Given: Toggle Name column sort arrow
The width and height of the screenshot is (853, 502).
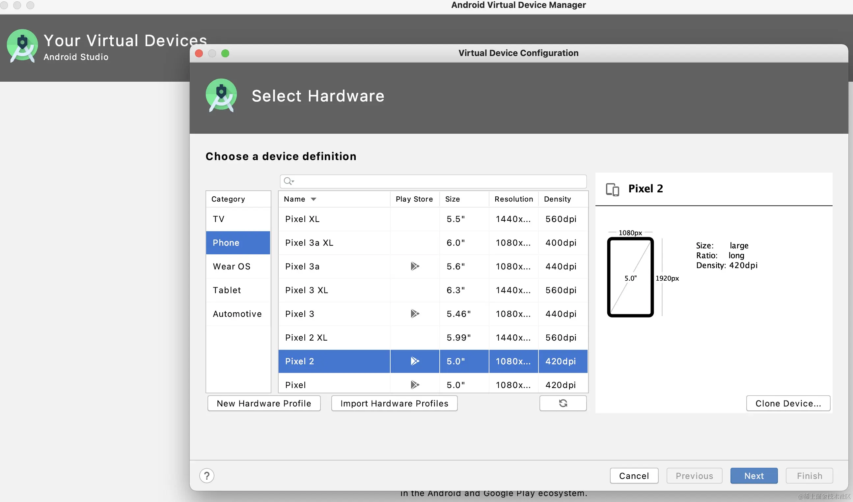Looking at the screenshot, I should coord(314,199).
